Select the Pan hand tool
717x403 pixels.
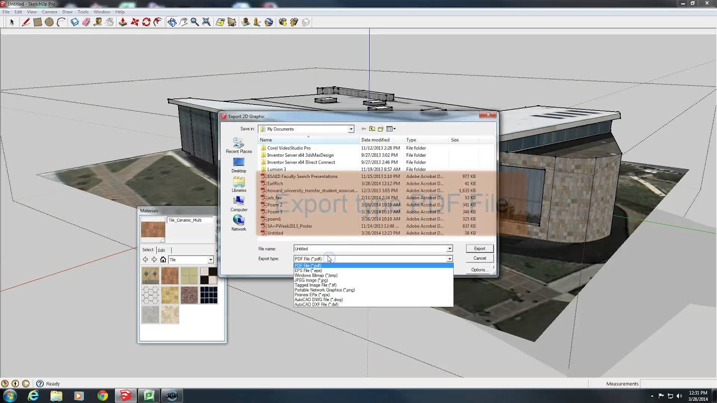tap(183, 22)
